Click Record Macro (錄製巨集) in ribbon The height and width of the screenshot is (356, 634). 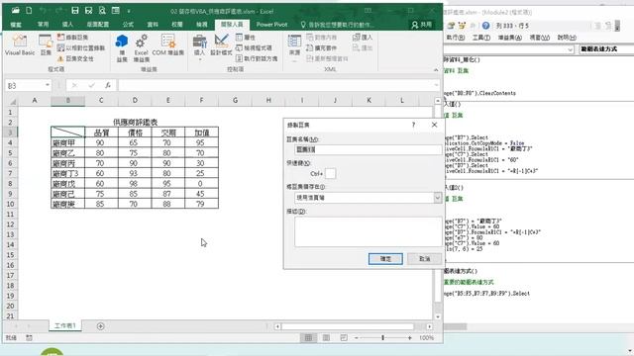pos(72,38)
